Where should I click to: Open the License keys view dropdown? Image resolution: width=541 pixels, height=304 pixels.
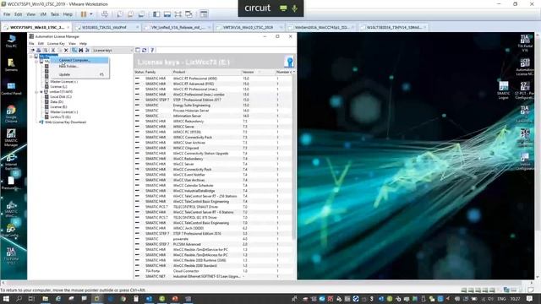(x=112, y=51)
